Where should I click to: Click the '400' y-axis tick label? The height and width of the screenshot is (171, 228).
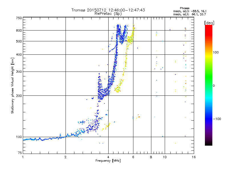pyautogui.click(x=19, y=54)
